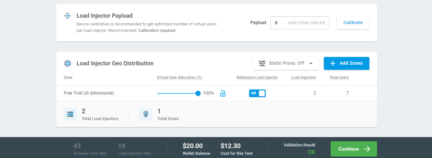
Task: Click the Total Users column header
Action: click(x=339, y=77)
